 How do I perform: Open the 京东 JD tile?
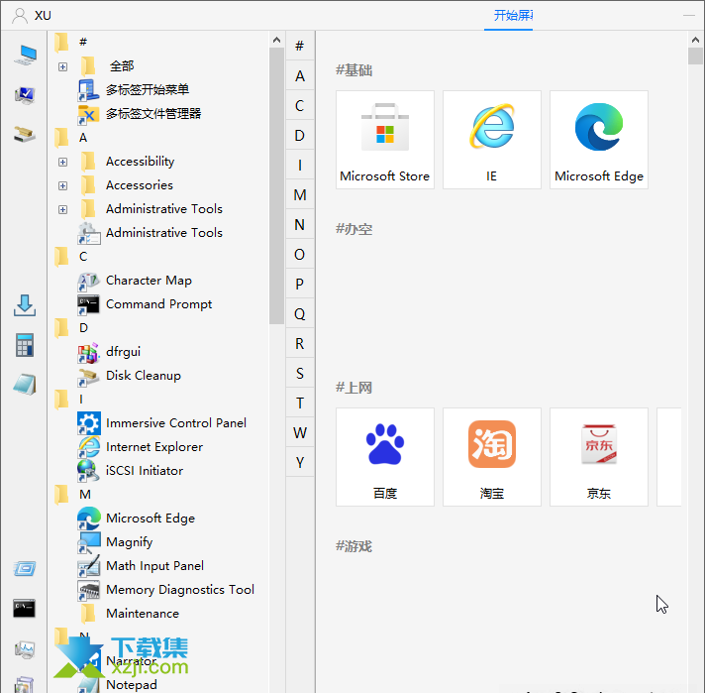599,457
